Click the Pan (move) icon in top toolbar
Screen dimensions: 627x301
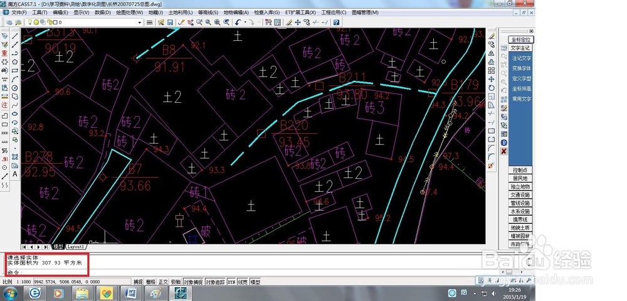coord(297,23)
